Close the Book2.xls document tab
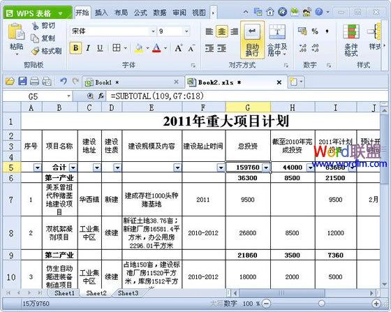The height and width of the screenshot is (312, 391). click(x=279, y=82)
